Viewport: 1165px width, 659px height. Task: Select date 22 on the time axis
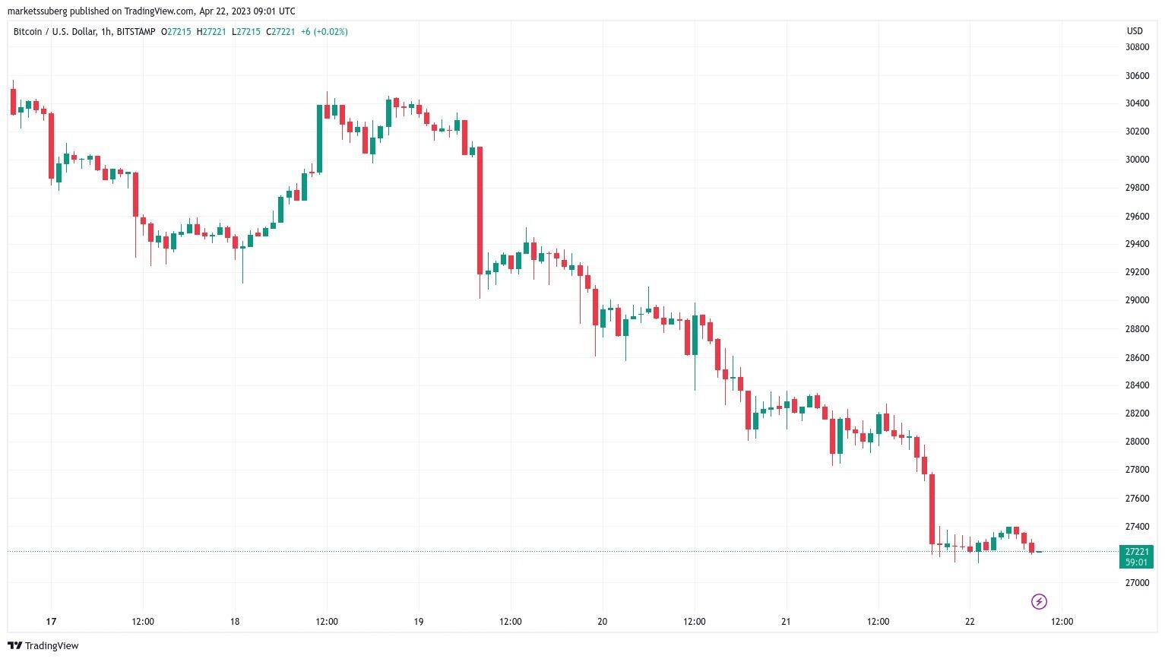tap(970, 622)
